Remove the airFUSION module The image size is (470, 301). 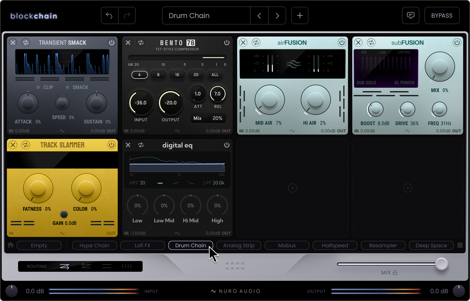point(243,43)
